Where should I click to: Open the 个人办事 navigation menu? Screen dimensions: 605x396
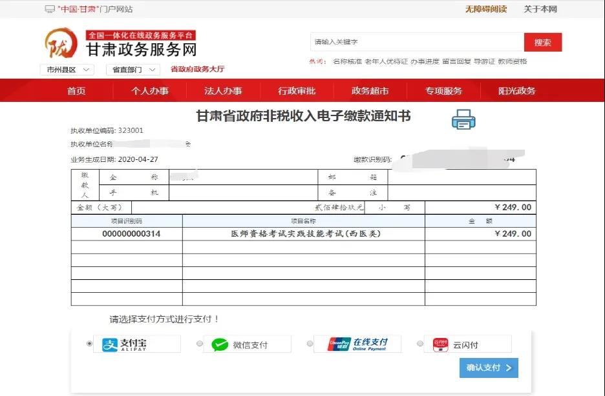pos(147,90)
